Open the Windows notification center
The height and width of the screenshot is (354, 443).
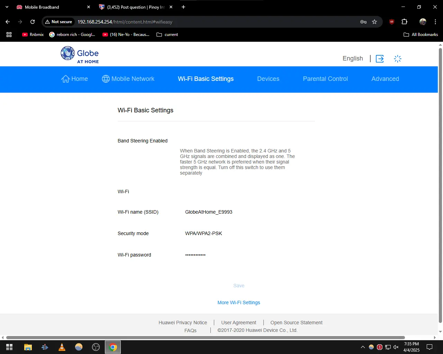[x=430, y=347]
